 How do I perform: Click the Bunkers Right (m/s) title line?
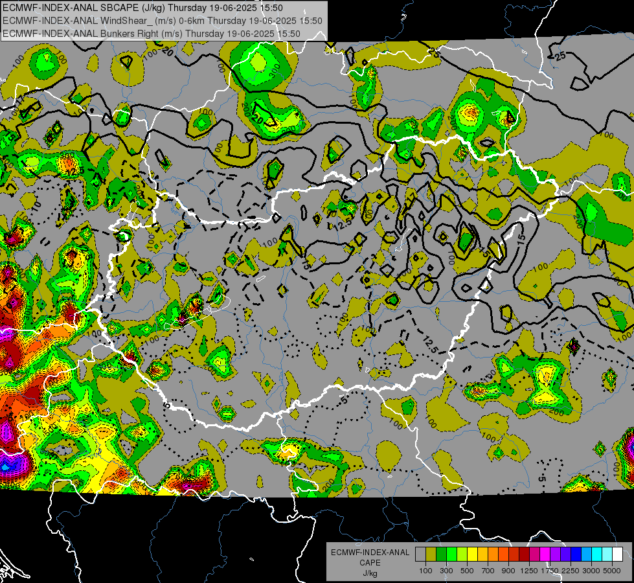pos(152,34)
